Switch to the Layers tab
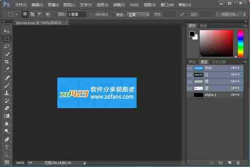The height and width of the screenshot is (167, 250). [x=192, y=62]
